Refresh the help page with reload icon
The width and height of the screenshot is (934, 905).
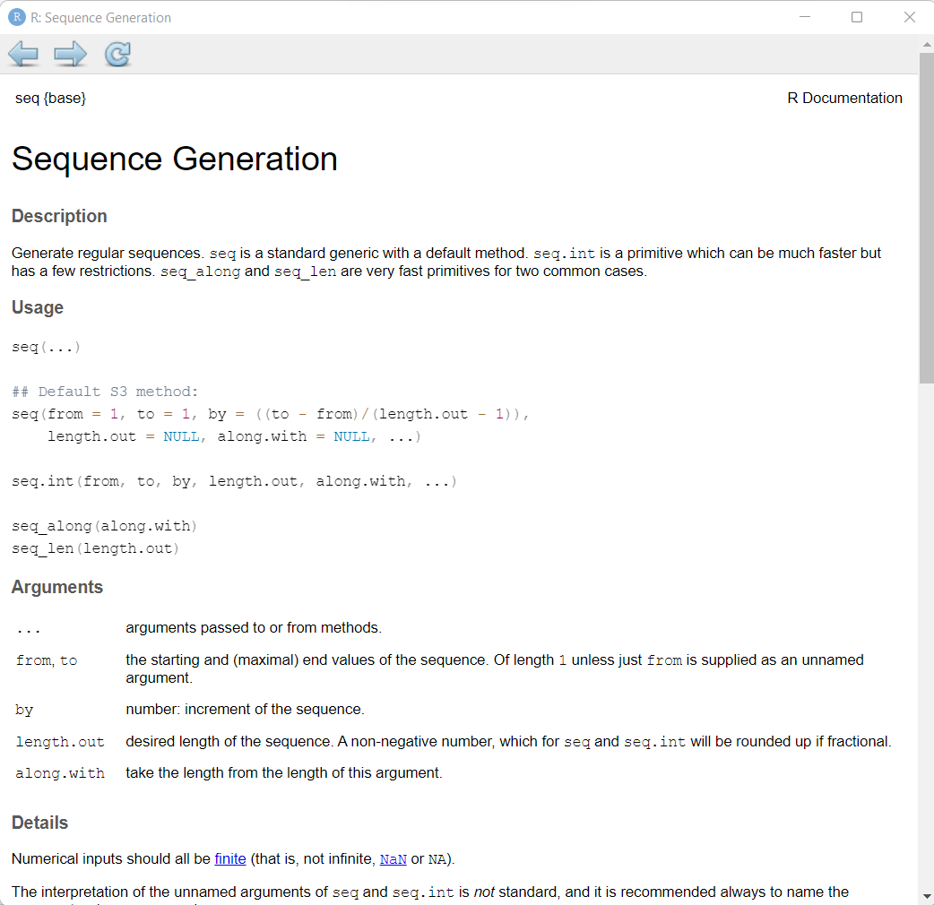[117, 55]
